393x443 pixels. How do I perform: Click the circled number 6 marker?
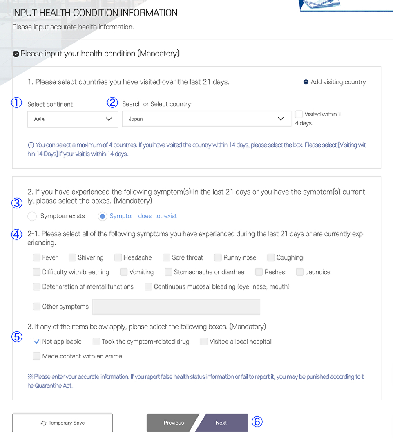pos(257,421)
